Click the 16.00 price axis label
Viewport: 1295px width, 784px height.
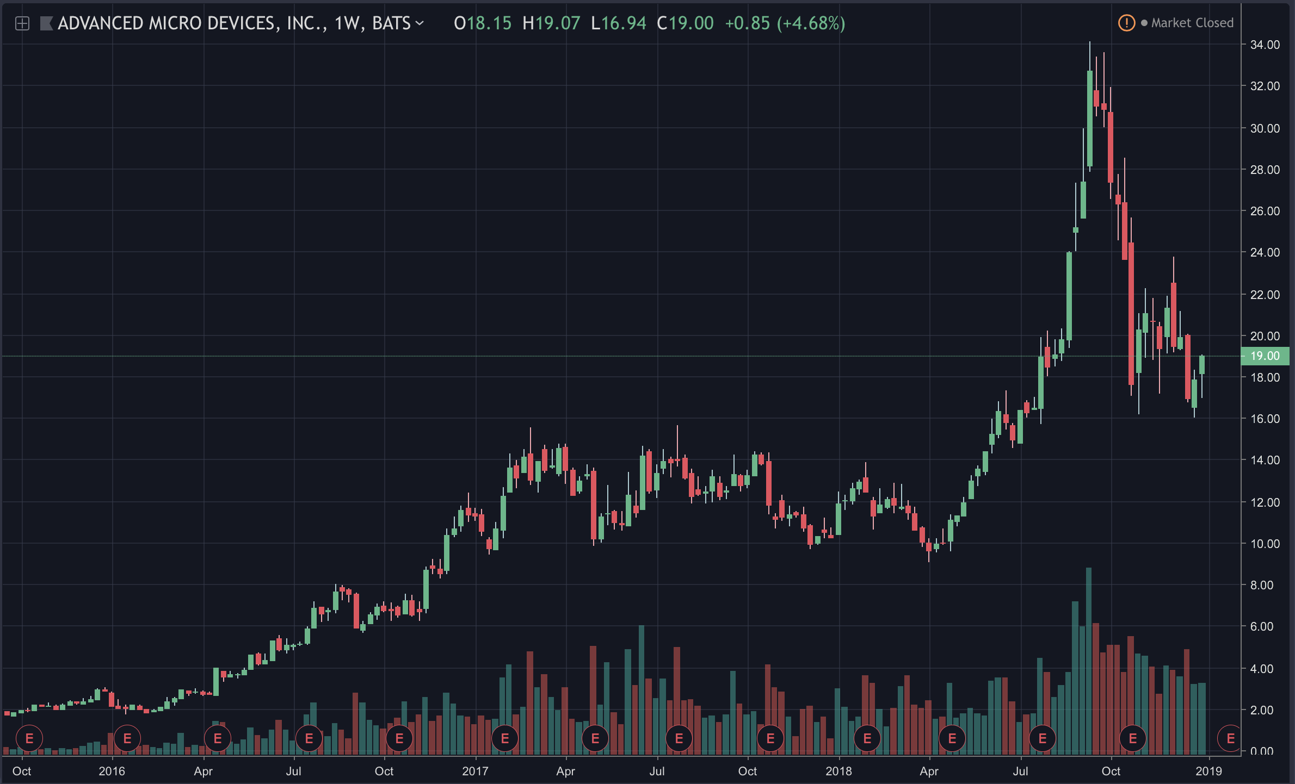[1265, 419]
